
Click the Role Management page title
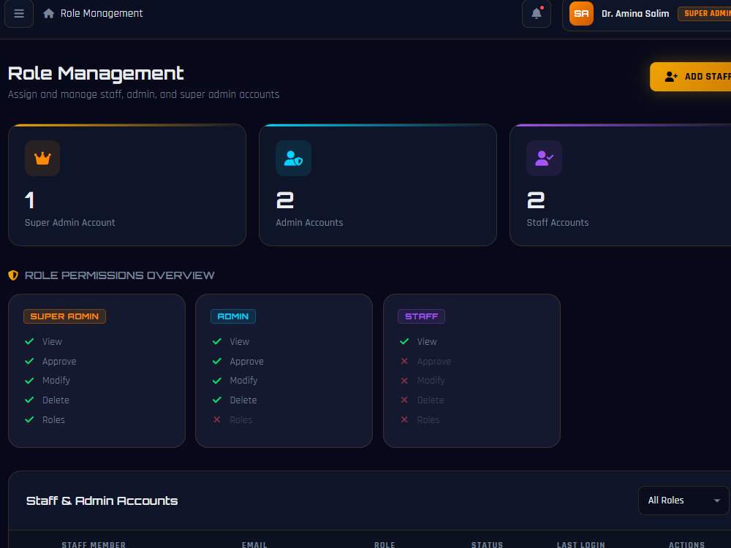[x=96, y=74]
